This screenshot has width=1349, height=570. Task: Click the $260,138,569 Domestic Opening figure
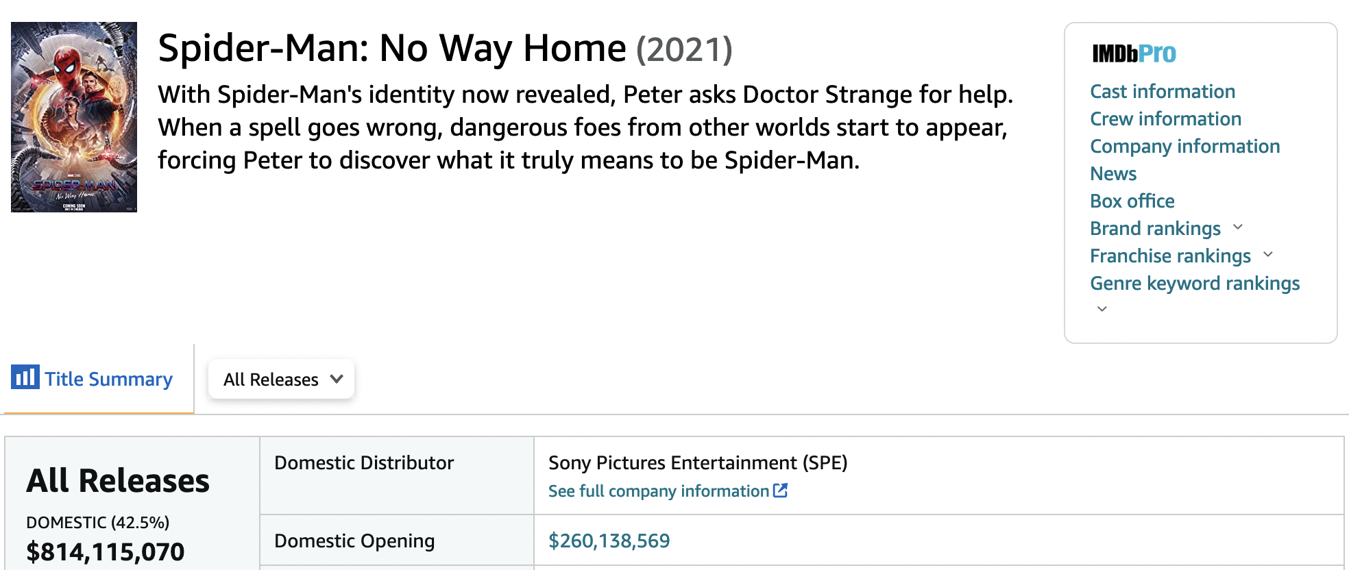click(609, 541)
